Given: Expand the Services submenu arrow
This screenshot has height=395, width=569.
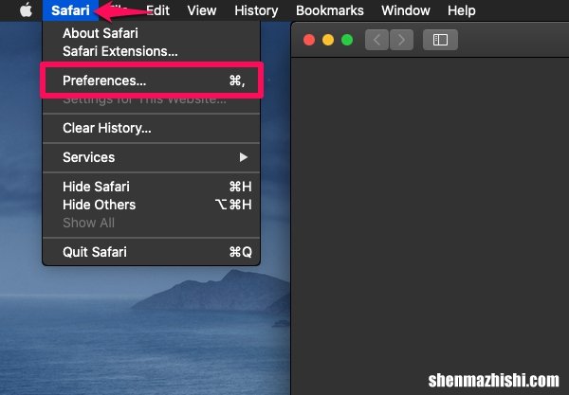Looking at the screenshot, I should coord(244,157).
